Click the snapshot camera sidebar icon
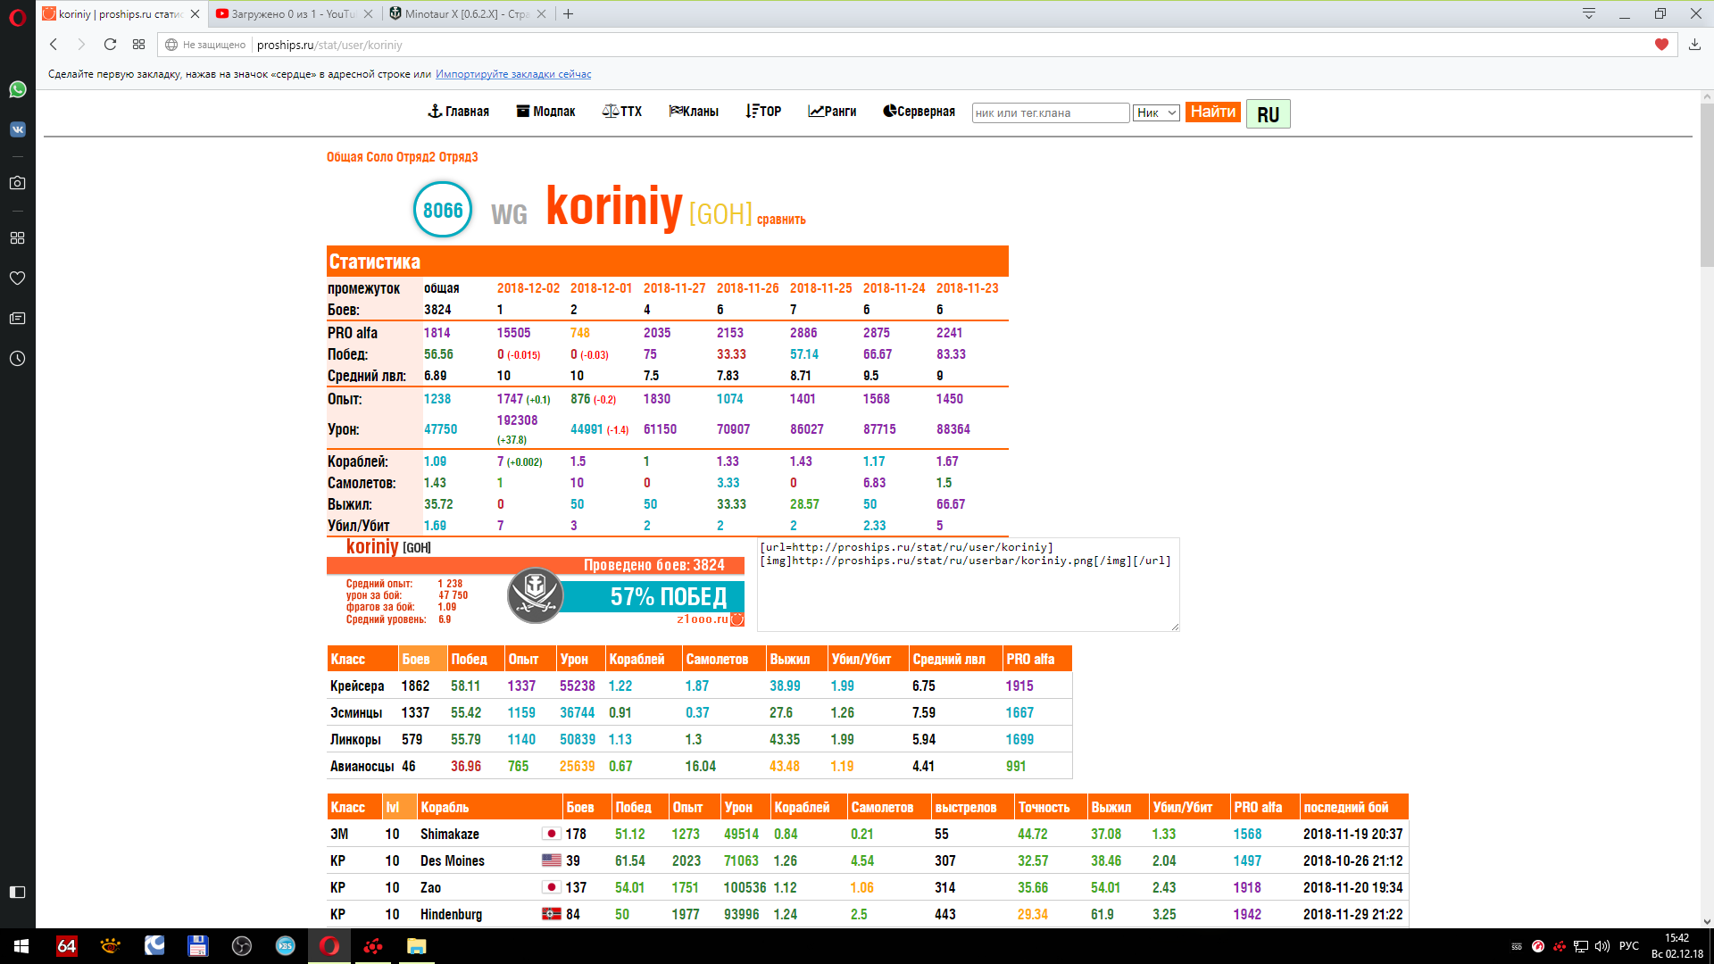The width and height of the screenshot is (1714, 964). 17,183
